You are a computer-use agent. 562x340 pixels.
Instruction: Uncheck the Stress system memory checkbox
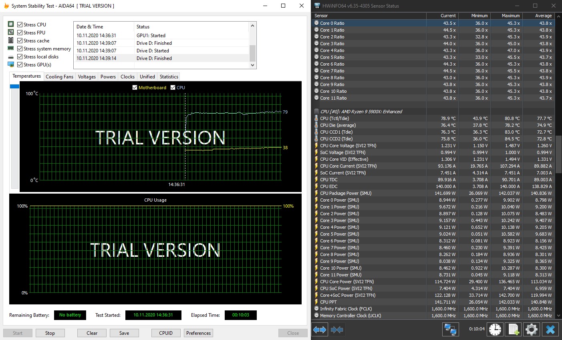point(20,48)
